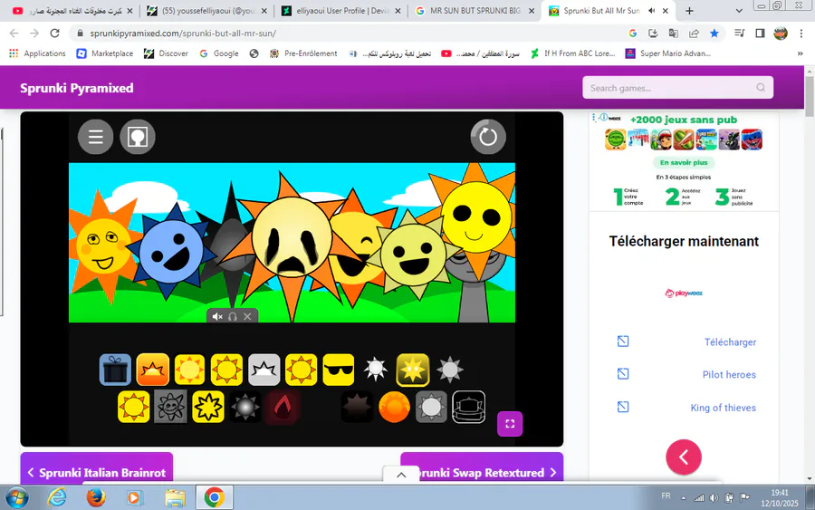Open the tab search dropdown chevron

[x=739, y=10]
